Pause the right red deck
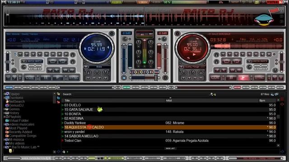 [231, 78]
